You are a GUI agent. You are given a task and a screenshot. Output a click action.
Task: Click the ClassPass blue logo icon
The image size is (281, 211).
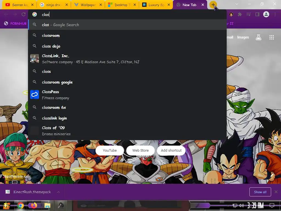click(x=35, y=95)
